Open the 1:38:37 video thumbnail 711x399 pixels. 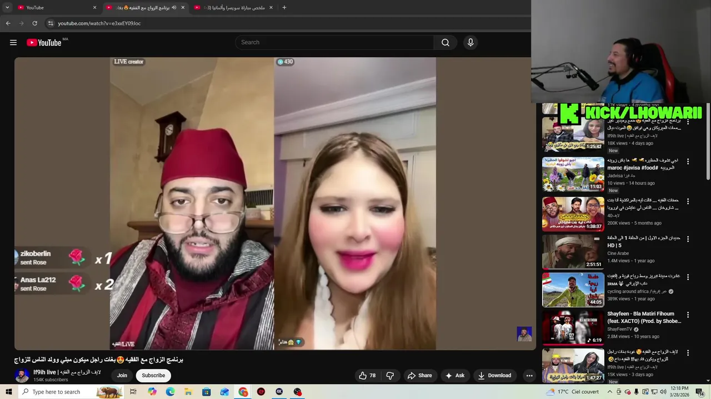(573, 214)
